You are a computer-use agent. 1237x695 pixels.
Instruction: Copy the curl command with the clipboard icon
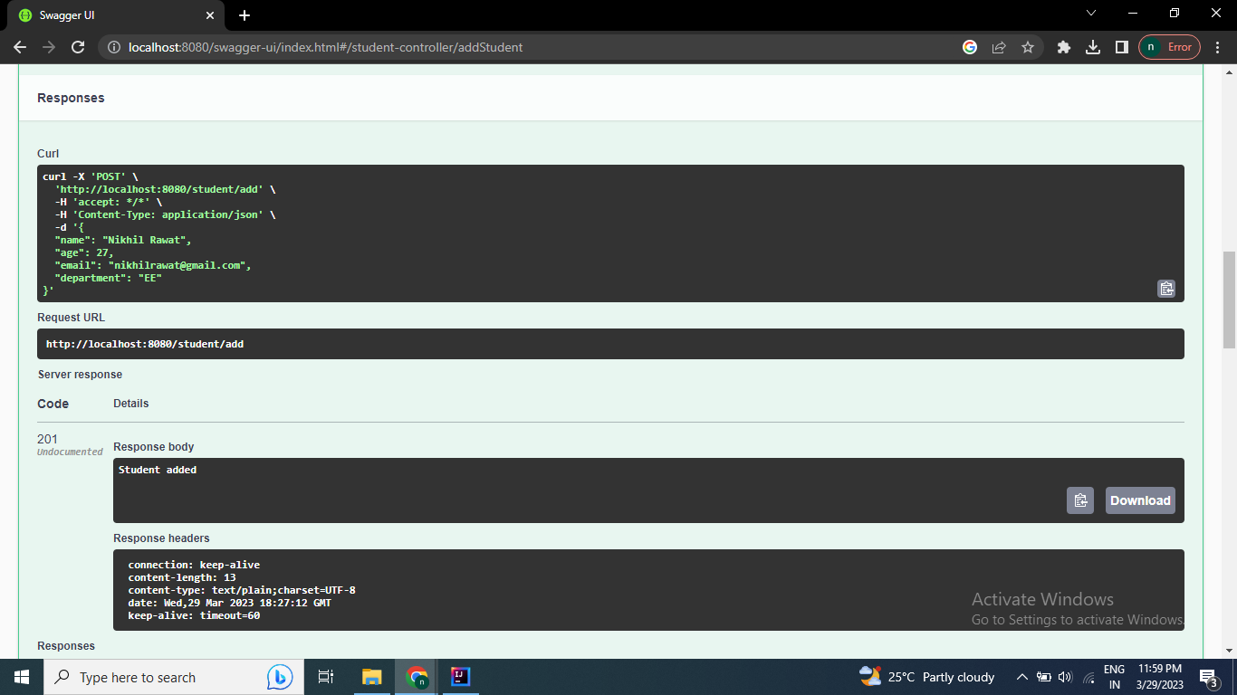coord(1166,288)
